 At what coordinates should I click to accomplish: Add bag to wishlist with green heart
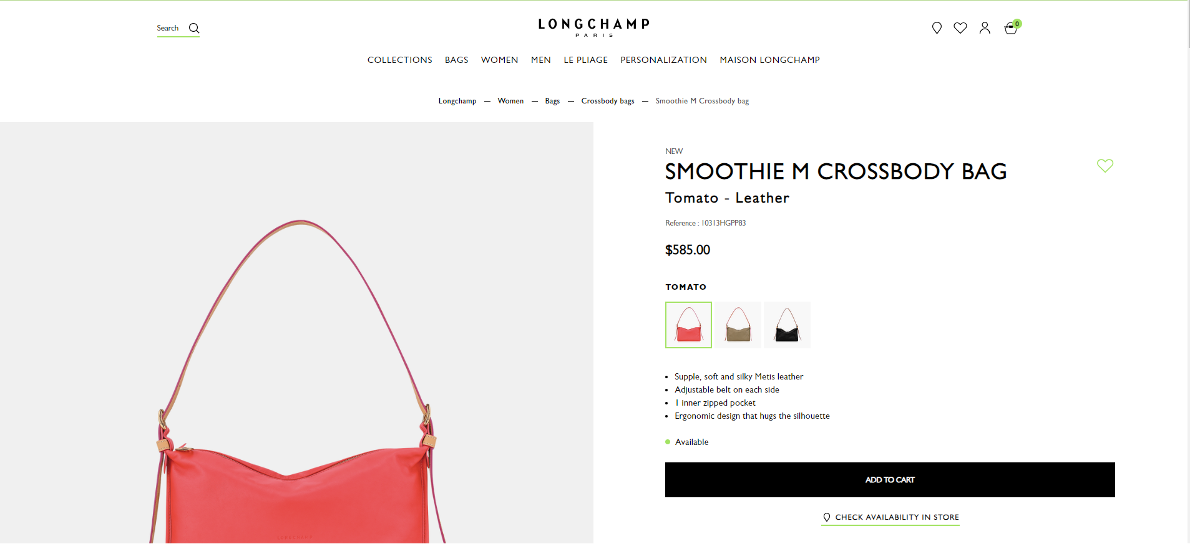(x=1105, y=165)
